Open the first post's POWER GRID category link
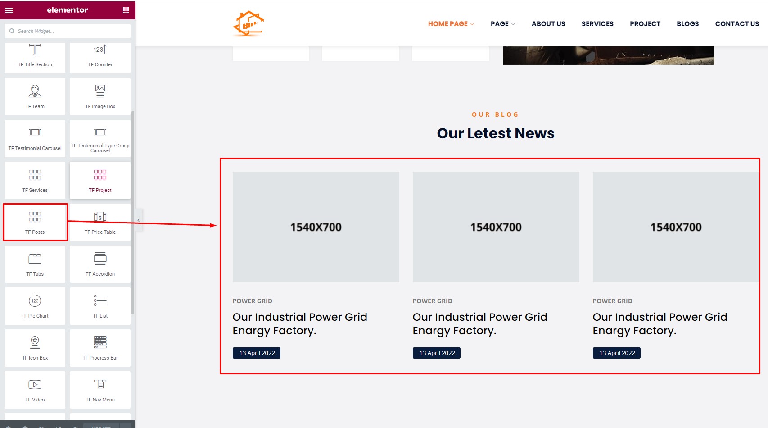Viewport: 768px width, 428px height. coord(253,301)
